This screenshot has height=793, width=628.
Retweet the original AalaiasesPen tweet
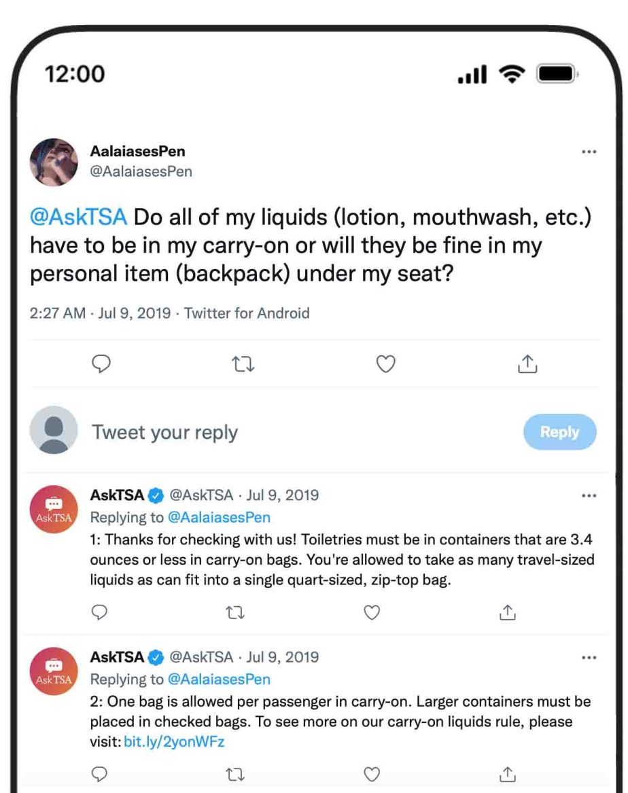coord(243,365)
